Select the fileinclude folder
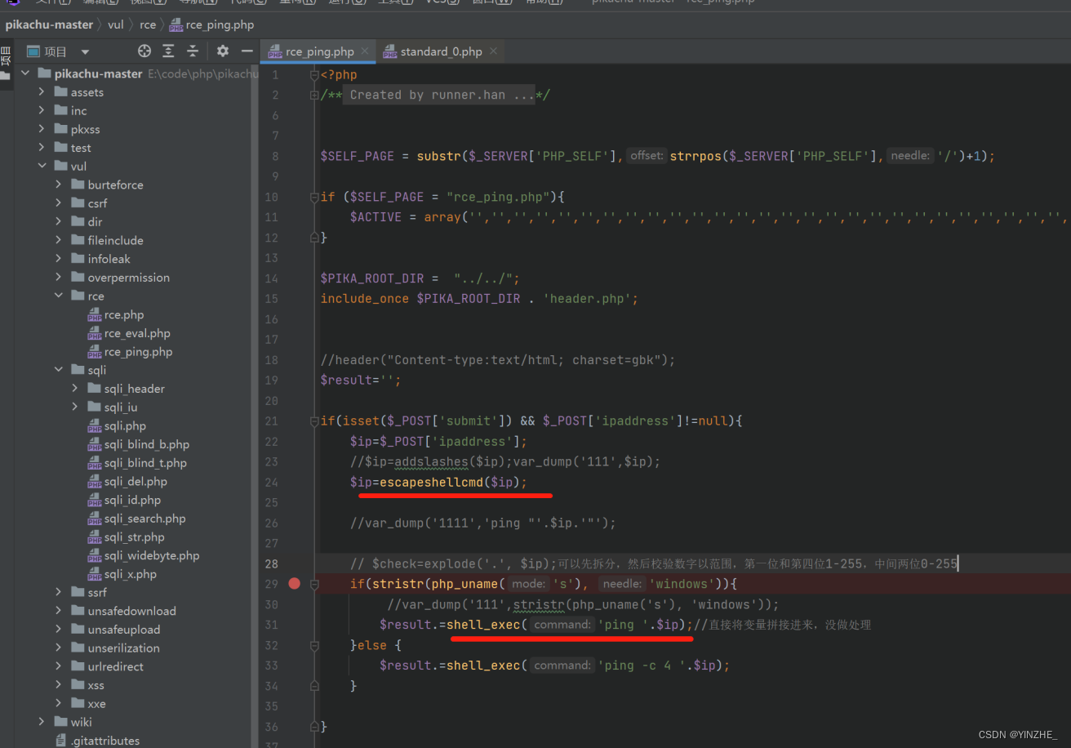1071x748 pixels. pyautogui.click(x=115, y=240)
